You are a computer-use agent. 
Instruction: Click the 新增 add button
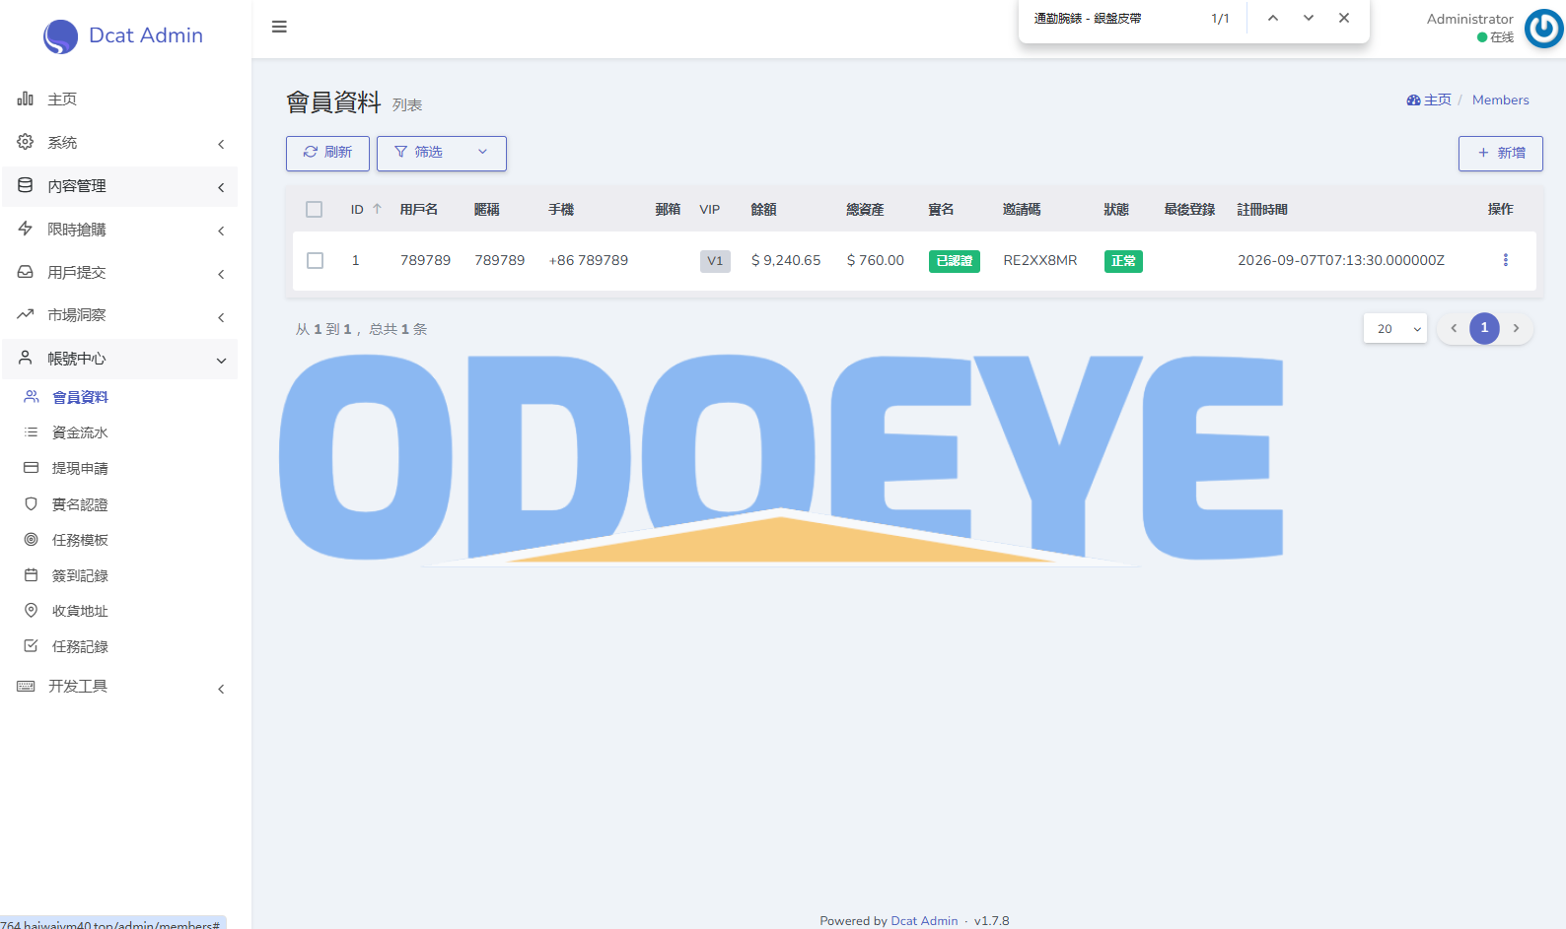1501,153
